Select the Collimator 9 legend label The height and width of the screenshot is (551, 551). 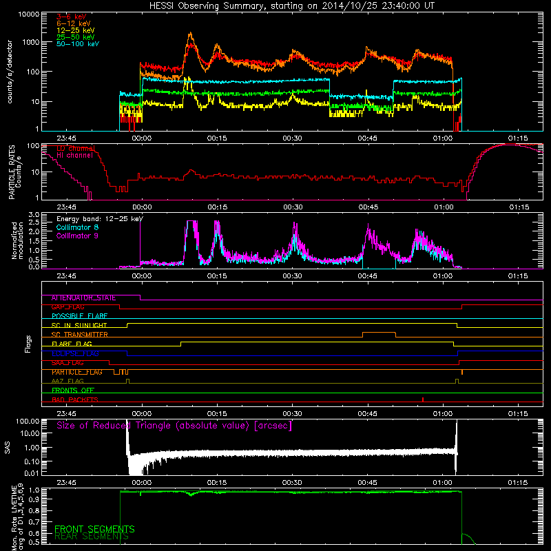click(x=77, y=236)
